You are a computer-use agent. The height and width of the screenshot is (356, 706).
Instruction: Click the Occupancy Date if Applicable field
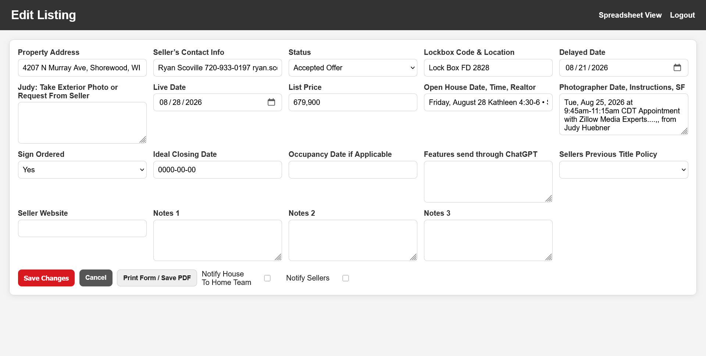coord(353,170)
